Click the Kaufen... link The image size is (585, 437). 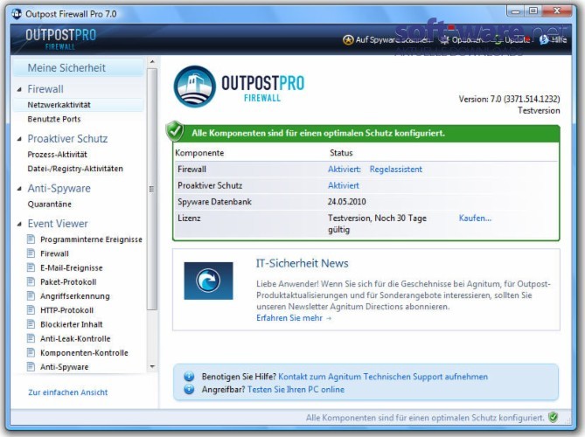pyautogui.click(x=475, y=218)
